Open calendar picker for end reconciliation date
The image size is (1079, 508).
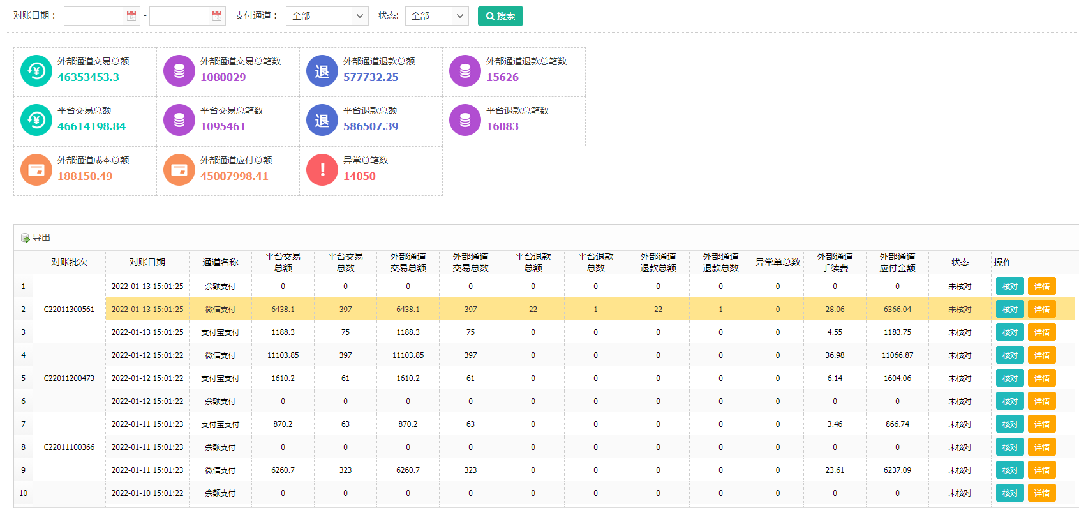tap(217, 16)
